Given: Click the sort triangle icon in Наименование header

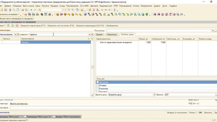Looking at the screenshot, I should click(x=88, y=39).
